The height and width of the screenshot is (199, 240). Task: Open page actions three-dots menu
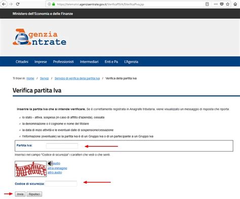(x=216, y=4)
